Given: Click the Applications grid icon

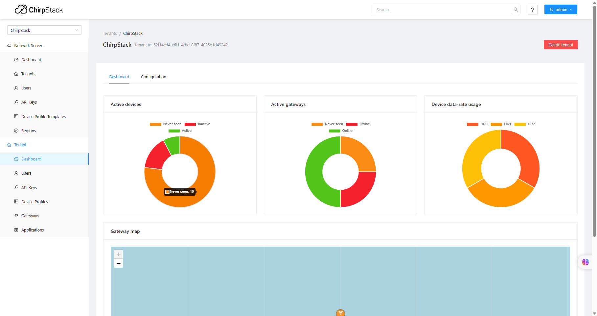Looking at the screenshot, I should (16, 230).
